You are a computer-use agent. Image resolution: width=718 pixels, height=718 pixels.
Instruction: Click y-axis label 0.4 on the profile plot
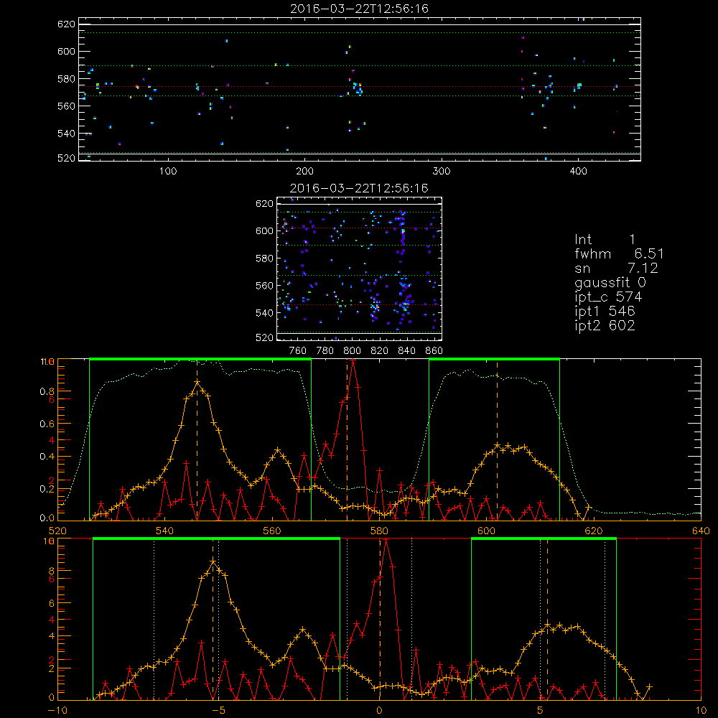(x=47, y=457)
